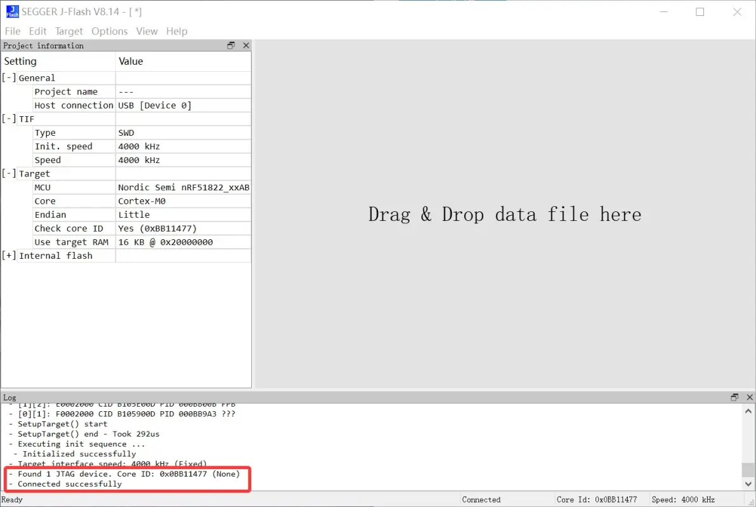This screenshot has height=507, width=756.
Task: Close the Log panel
Action: [x=749, y=397]
